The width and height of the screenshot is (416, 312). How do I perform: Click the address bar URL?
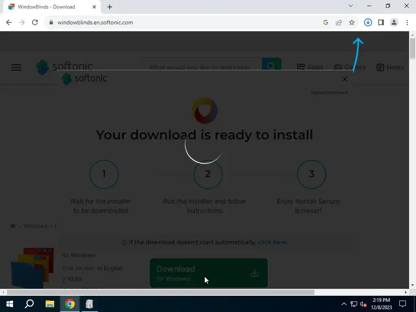pos(95,23)
